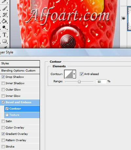The width and height of the screenshot is (131, 150).
Task: Enable the Inner Glow checkbox
Action: coord(3,96)
